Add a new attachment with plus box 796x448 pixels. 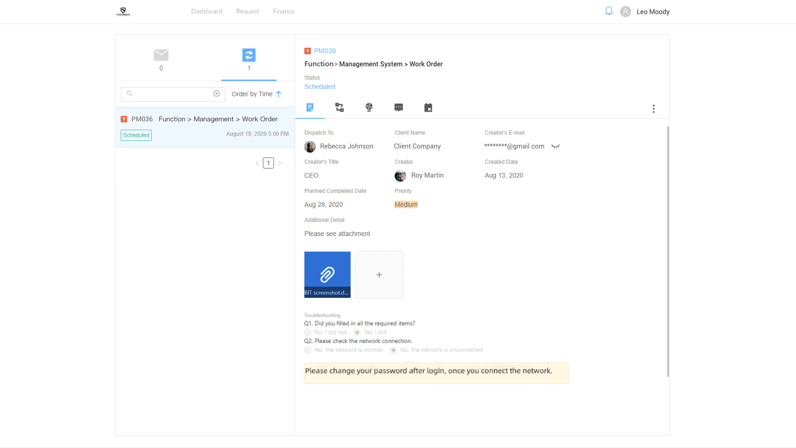[x=379, y=275]
